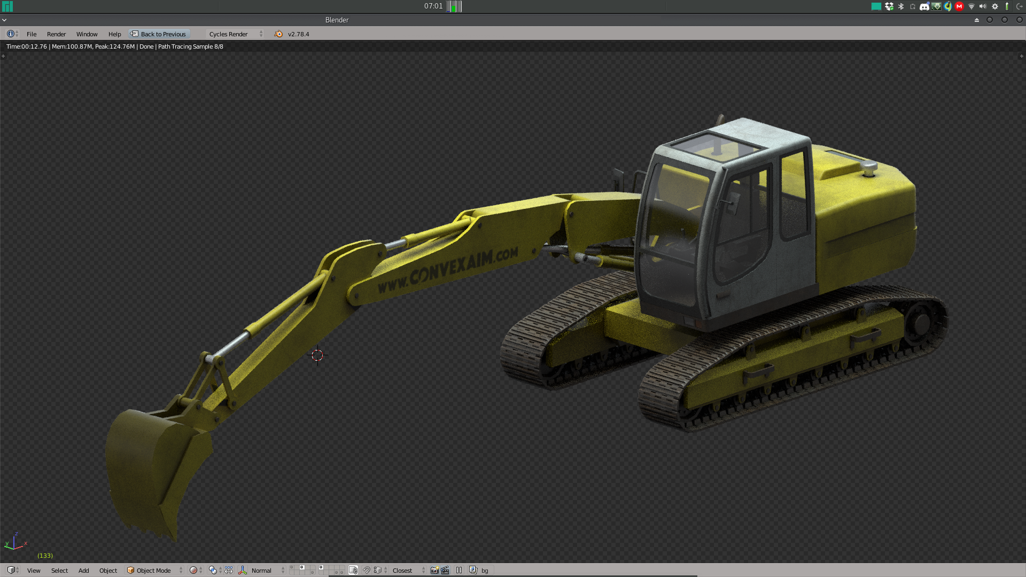Enable the second scene layer button
The height and width of the screenshot is (577, 1026).
click(297, 567)
